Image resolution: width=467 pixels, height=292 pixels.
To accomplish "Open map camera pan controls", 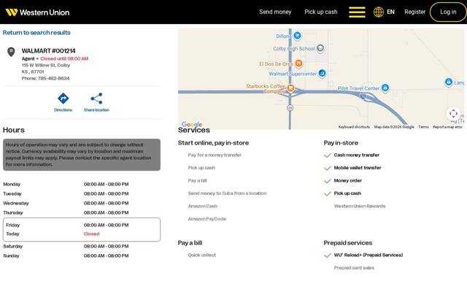I will (x=453, y=114).
